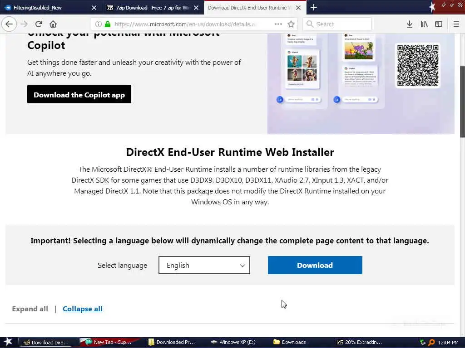Switch to FilteringDisabled_New tab
The image size is (465, 348).
[51, 7]
